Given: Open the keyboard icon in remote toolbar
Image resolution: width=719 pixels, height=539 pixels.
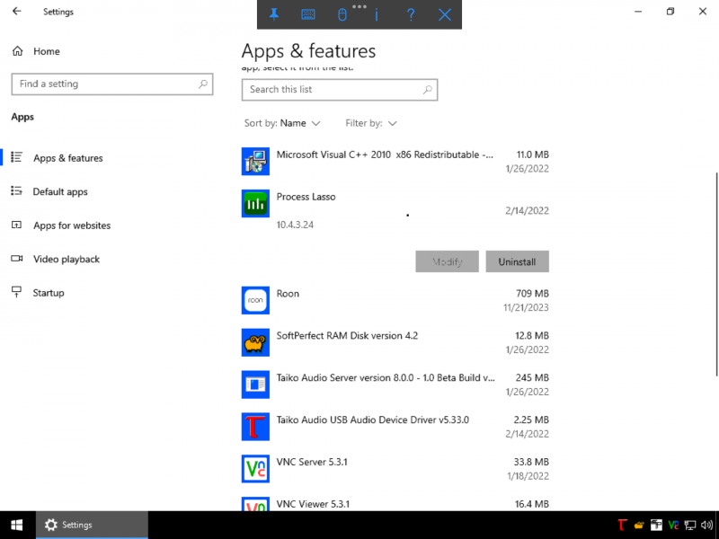Looking at the screenshot, I should coord(307,14).
